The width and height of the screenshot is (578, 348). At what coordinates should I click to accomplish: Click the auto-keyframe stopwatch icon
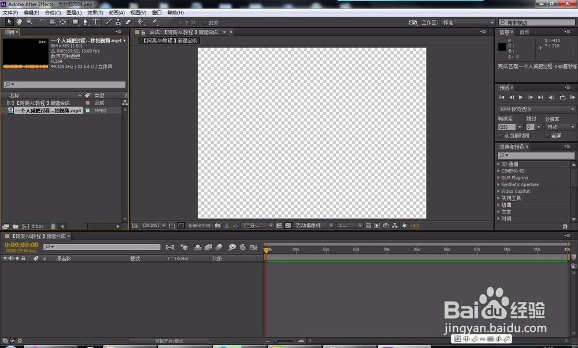tap(243, 247)
